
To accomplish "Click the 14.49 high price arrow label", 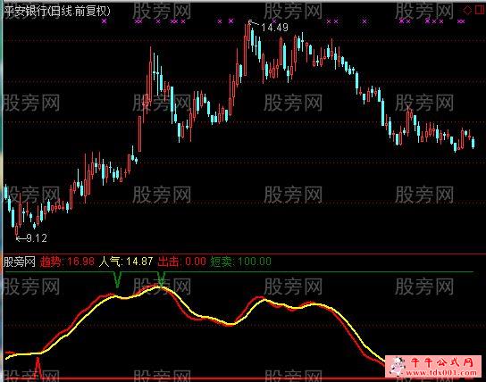I will click(269, 27).
